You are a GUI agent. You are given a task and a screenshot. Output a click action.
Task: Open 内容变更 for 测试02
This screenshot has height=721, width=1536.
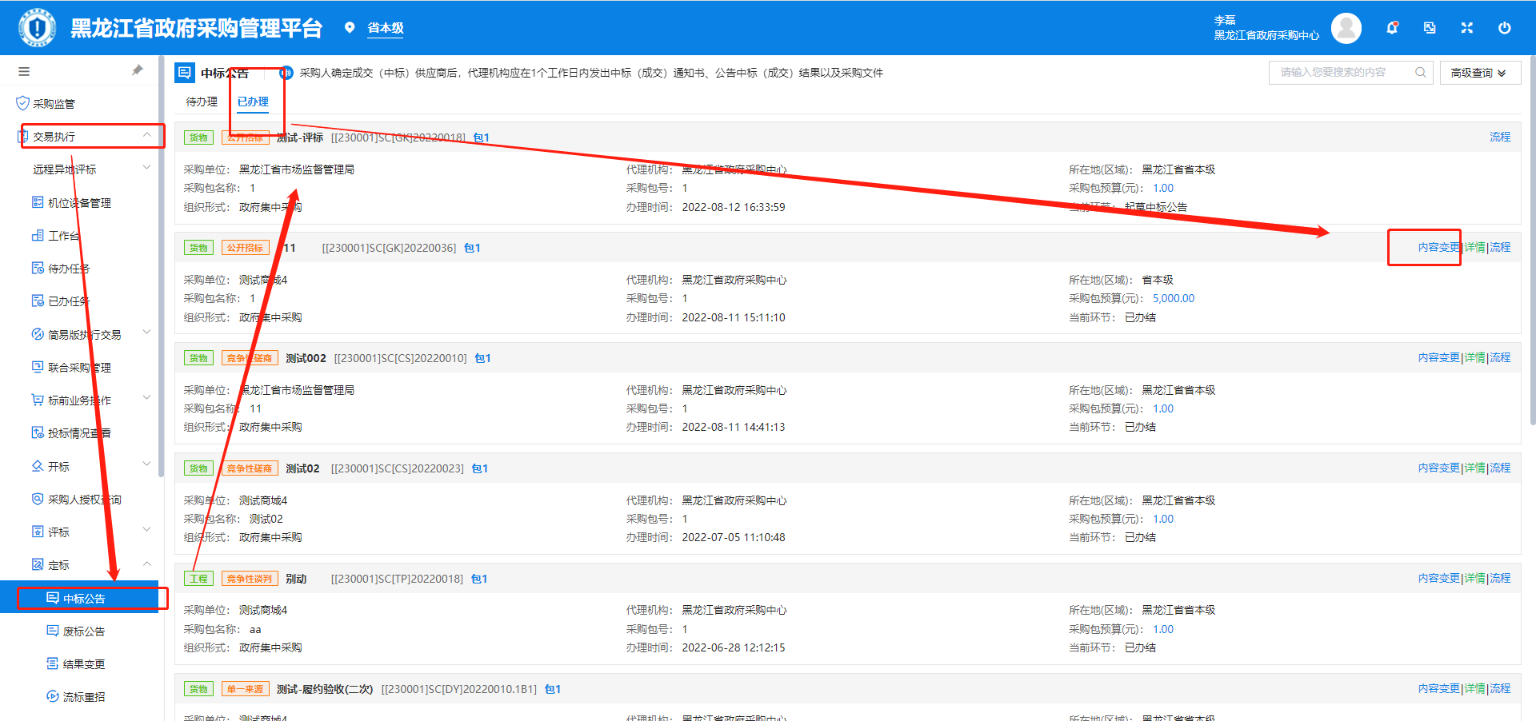click(1439, 468)
